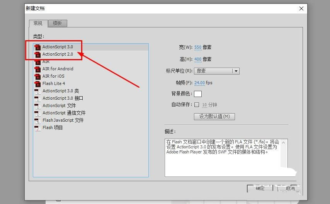
Task: Click the description box scroll up arrow
Action: pos(284,143)
